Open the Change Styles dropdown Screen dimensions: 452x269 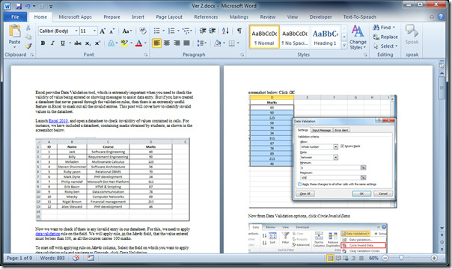358,37
